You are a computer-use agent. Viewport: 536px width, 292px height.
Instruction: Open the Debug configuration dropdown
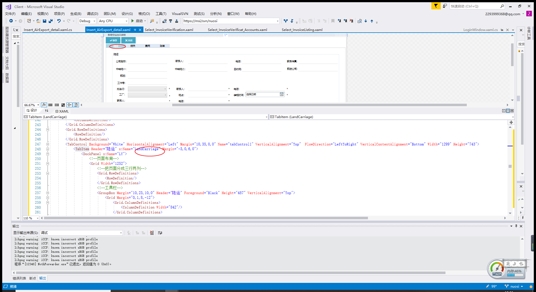click(x=87, y=21)
